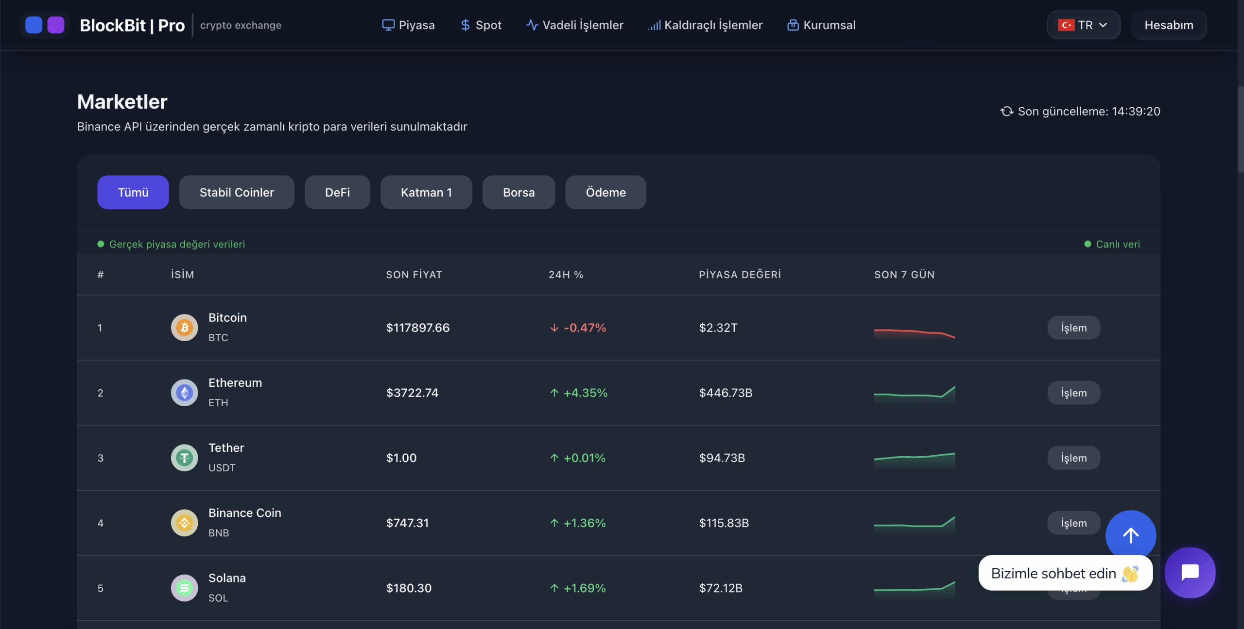Click the Bitcoin coin logo

coord(184,328)
